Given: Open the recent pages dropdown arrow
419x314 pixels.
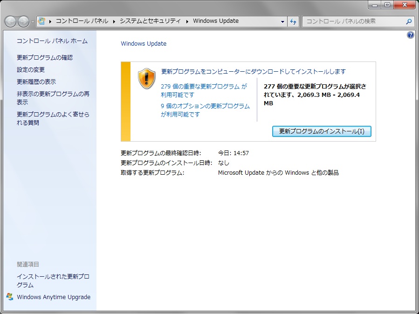Looking at the screenshot, I should pos(33,22).
